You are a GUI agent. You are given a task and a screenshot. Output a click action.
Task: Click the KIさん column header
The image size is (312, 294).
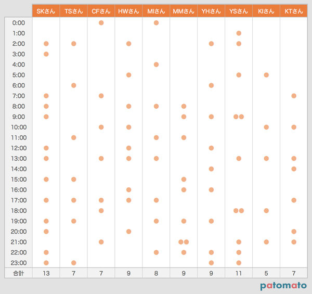(x=266, y=11)
